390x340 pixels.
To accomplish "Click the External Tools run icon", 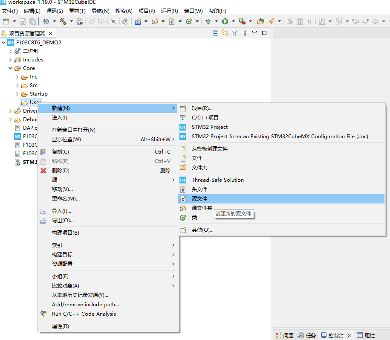I will tap(242, 22).
